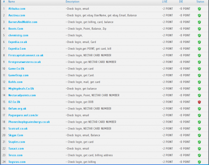Click the status shield for Phoneshopbysainsburys.co.uk
The width and height of the screenshot is (209, 165).
tap(199, 122)
